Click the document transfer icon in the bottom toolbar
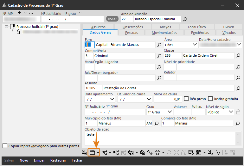Screen dimensions: 244x166 (x=131, y=152)
